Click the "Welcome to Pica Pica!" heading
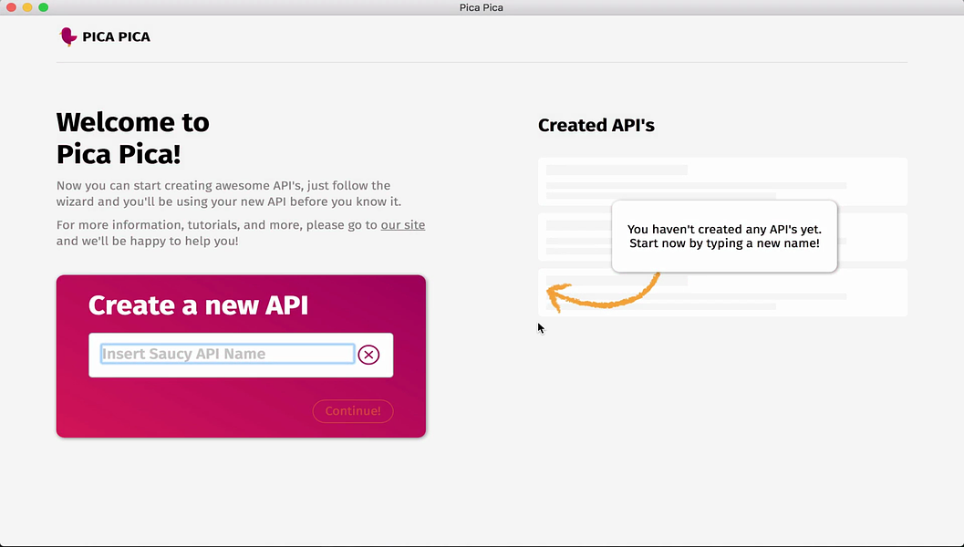The height and width of the screenshot is (547, 964). [x=133, y=138]
